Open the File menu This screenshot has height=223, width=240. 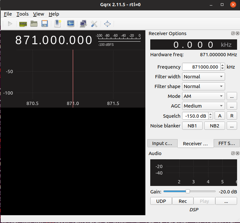(x=8, y=14)
